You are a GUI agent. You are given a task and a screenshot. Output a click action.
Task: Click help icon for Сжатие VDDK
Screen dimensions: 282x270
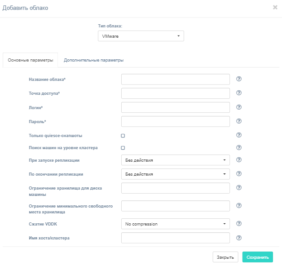click(x=238, y=224)
